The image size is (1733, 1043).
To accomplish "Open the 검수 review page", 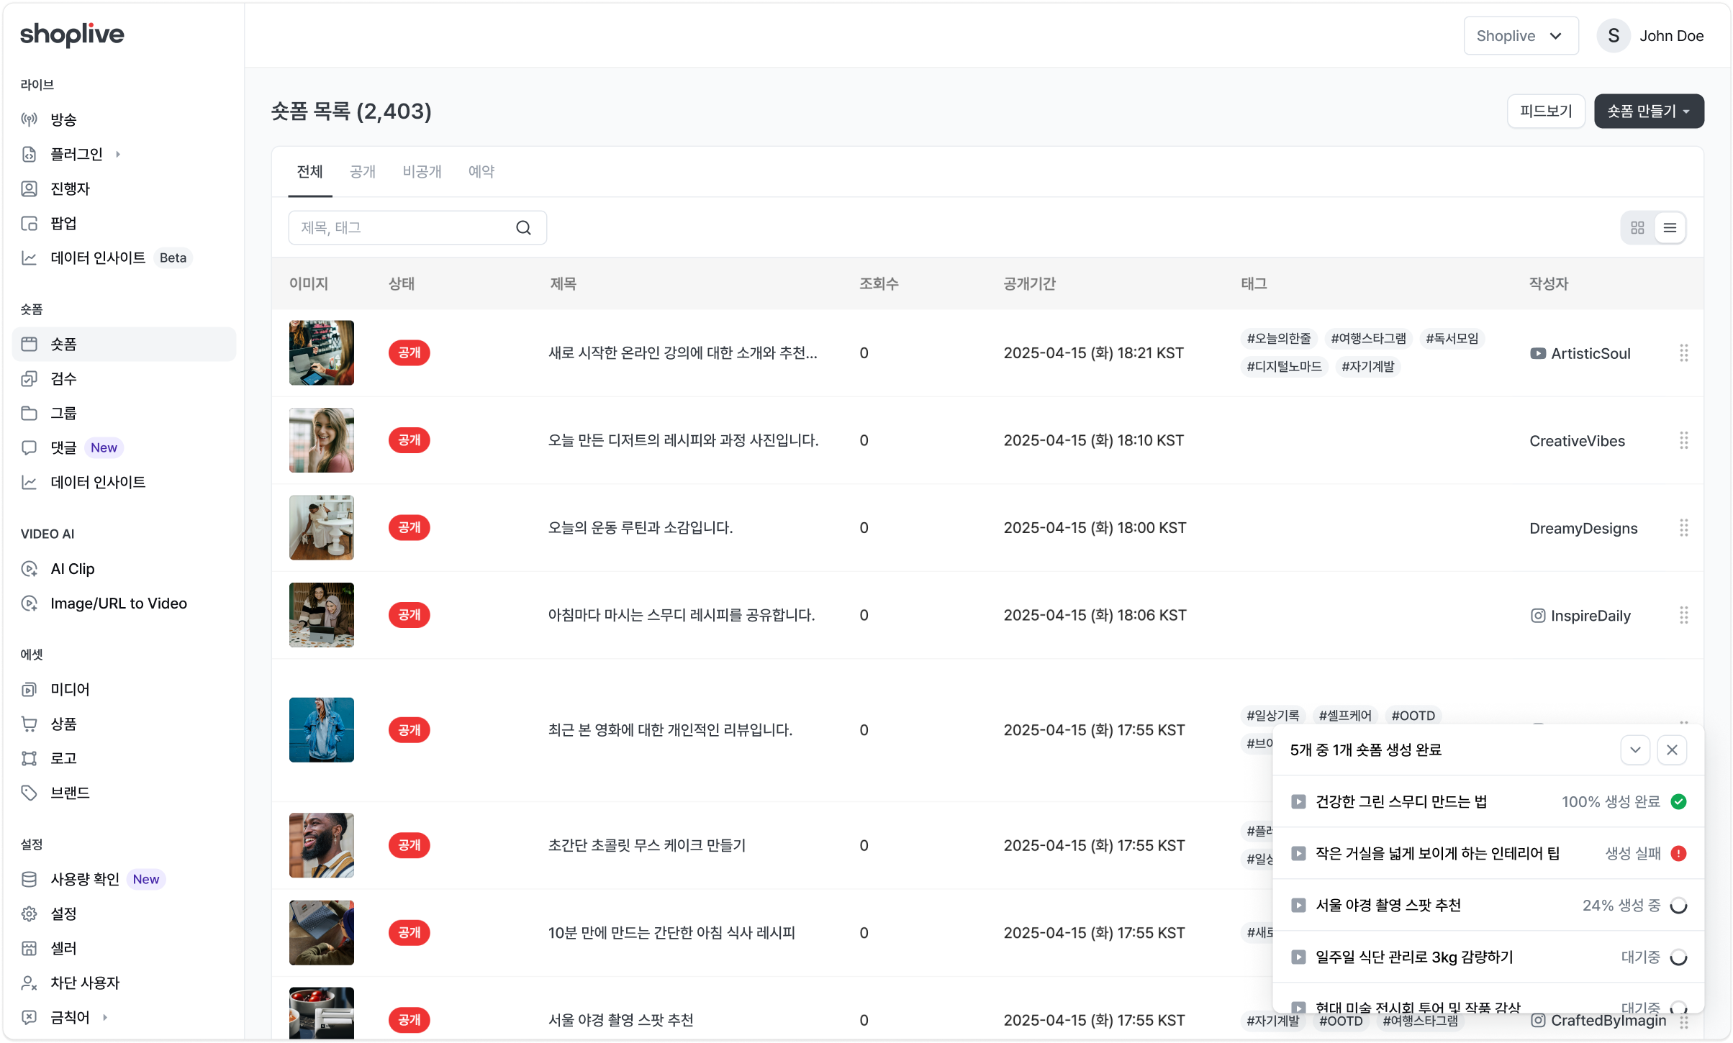I will [124, 378].
